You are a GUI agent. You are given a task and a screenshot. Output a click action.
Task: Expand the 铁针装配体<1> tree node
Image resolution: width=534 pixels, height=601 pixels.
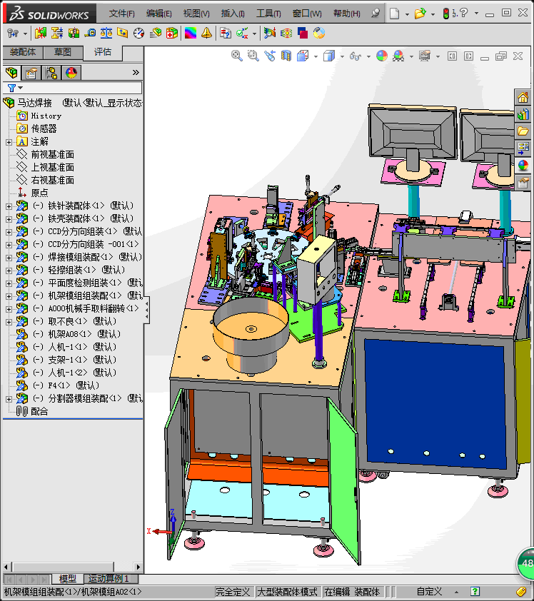[x=9, y=206]
